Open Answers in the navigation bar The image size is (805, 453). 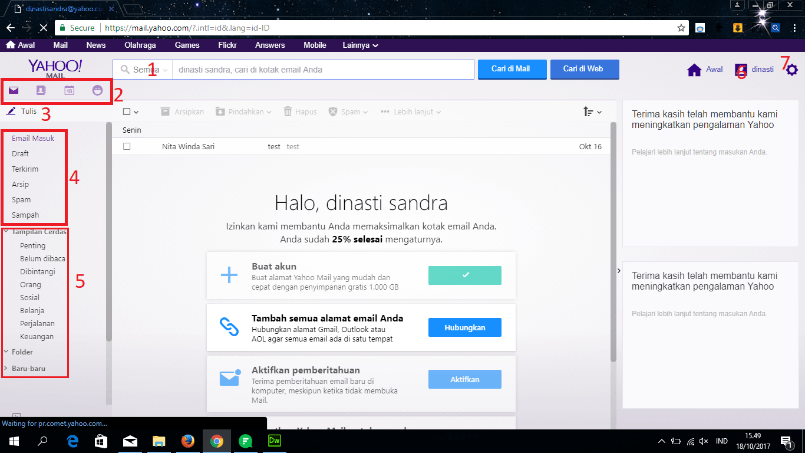coord(270,45)
